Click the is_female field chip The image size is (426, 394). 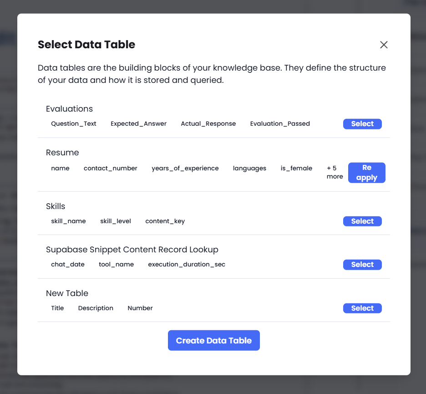[x=296, y=168]
